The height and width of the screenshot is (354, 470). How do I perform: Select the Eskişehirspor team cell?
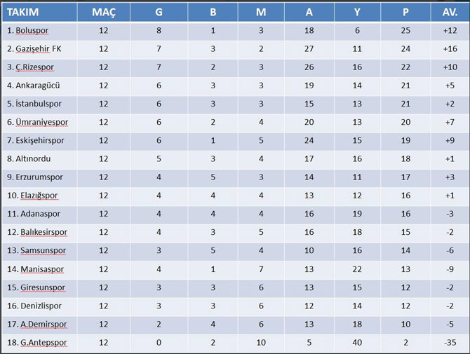point(39,141)
